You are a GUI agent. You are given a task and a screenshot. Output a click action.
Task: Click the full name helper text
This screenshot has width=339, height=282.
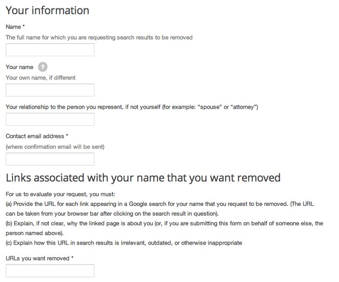coord(99,38)
